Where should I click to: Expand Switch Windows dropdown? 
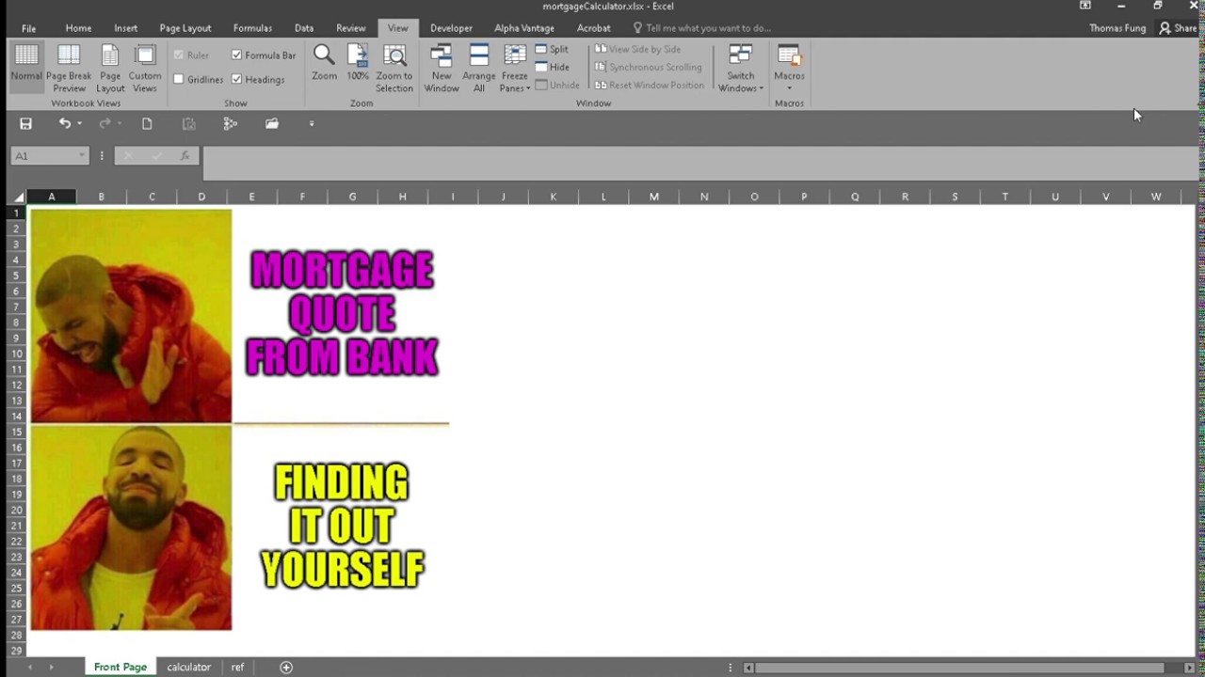(x=741, y=68)
